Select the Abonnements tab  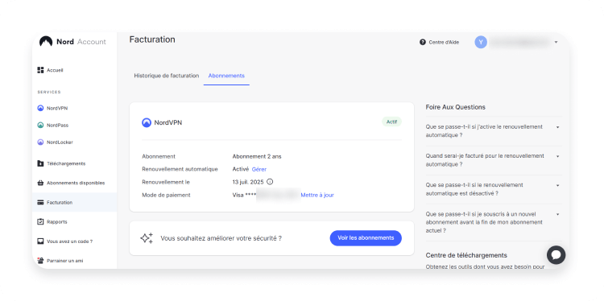pyautogui.click(x=226, y=76)
